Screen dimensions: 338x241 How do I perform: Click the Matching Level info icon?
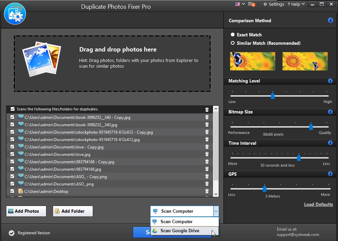[330, 81]
